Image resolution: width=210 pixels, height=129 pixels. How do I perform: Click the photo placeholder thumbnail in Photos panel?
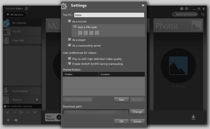178,66
